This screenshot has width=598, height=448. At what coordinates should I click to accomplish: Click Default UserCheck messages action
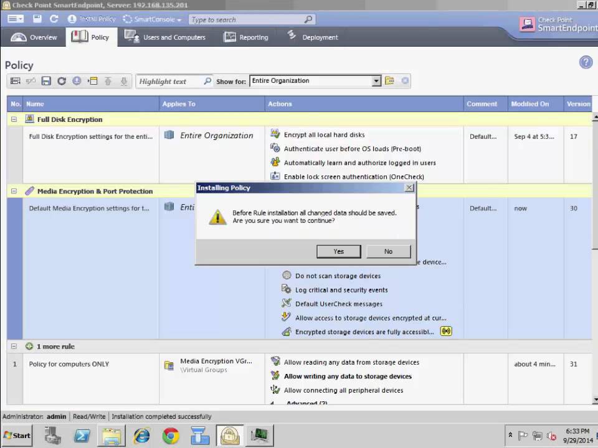pyautogui.click(x=338, y=304)
